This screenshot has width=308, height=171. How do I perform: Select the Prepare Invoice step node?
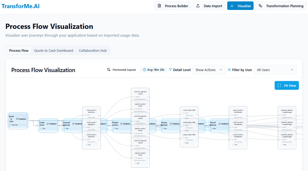coord(115,124)
